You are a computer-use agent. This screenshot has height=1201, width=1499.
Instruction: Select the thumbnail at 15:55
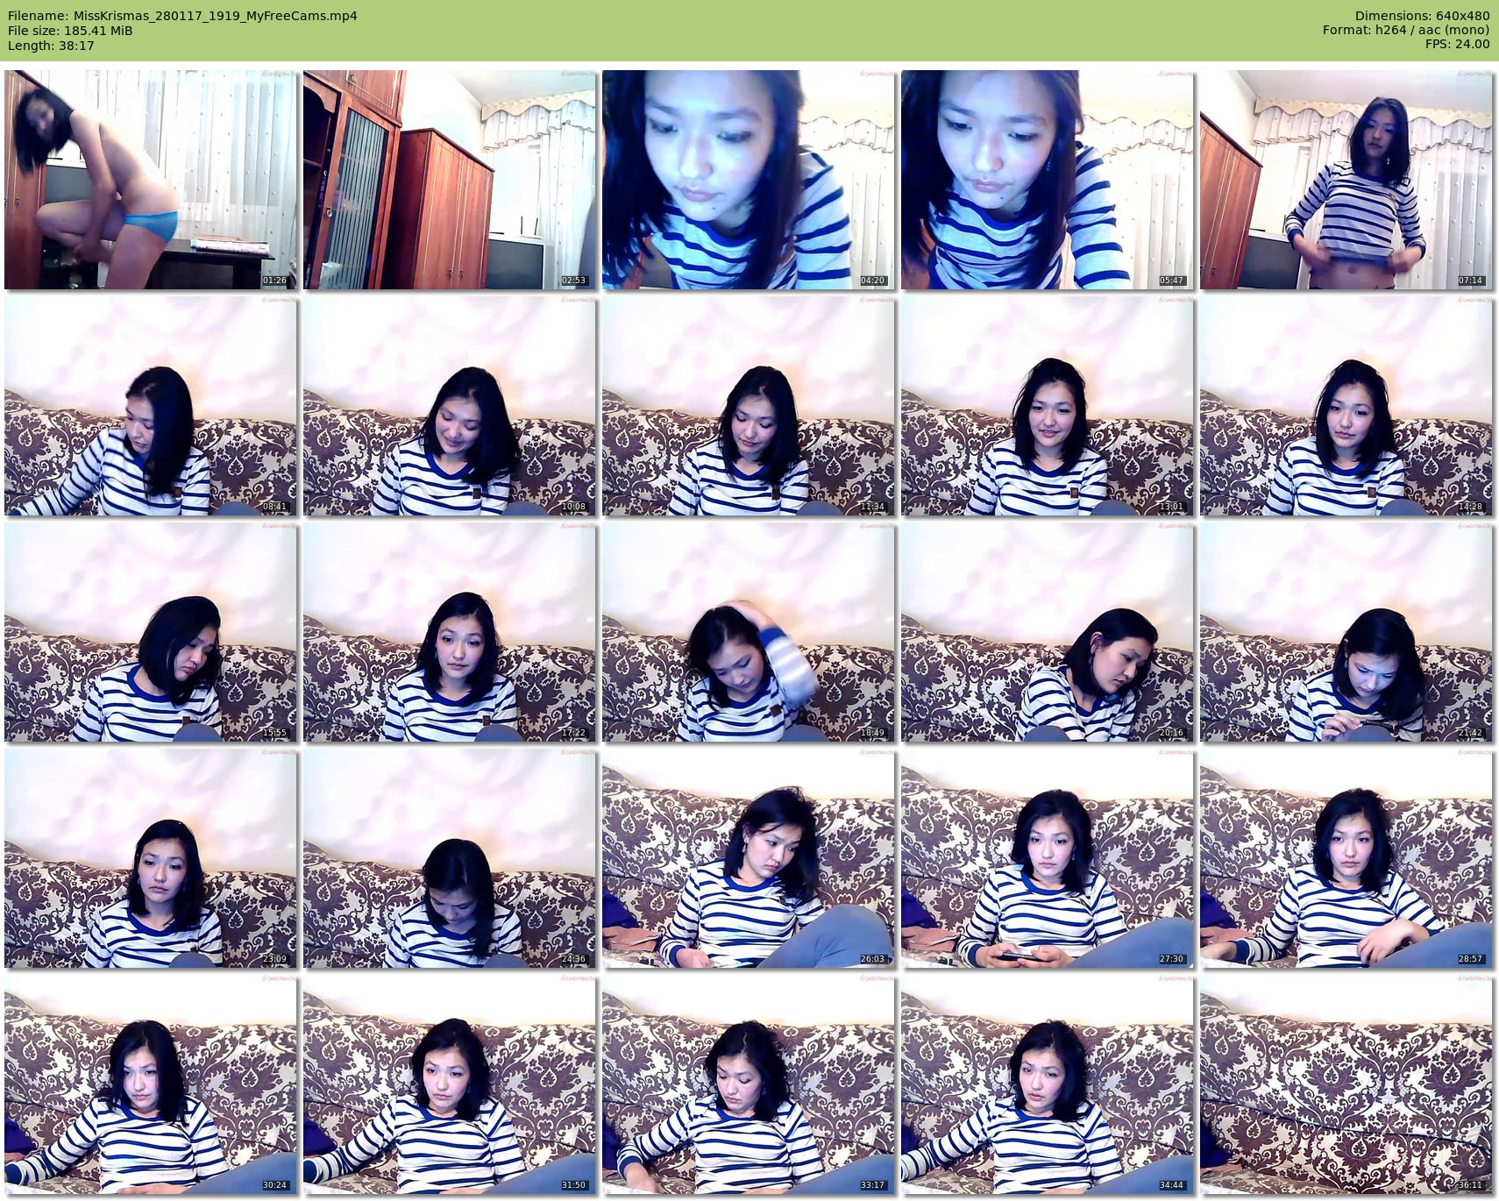tap(151, 632)
